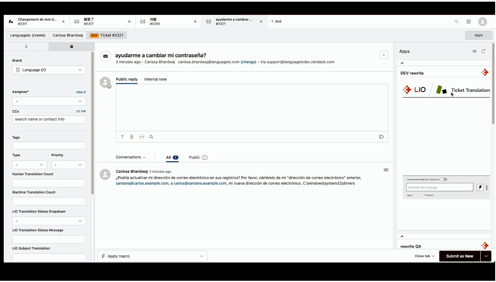The image size is (496, 282).
Task: Click santana@carlos.example.com email link
Action: click(x=142, y=183)
